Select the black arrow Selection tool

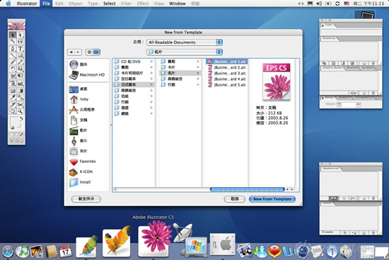tap(13, 35)
